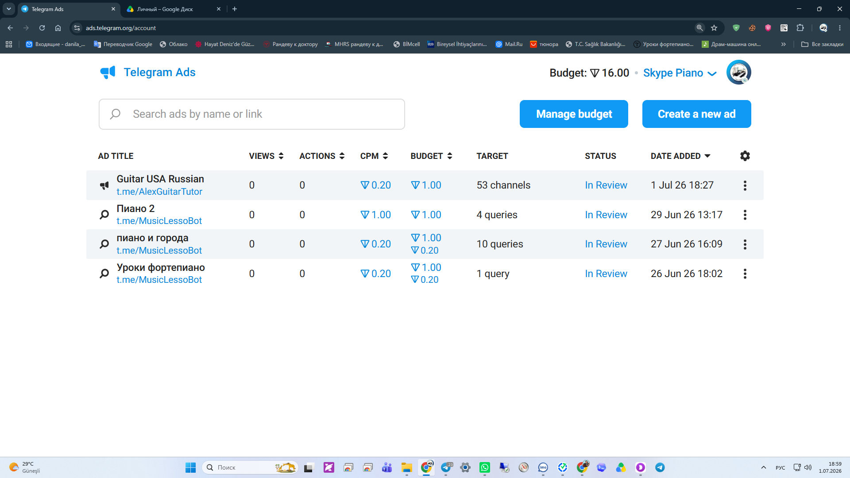Viewport: 850px width, 478px height.
Task: Open the Облако bookmark
Action: 174,44
